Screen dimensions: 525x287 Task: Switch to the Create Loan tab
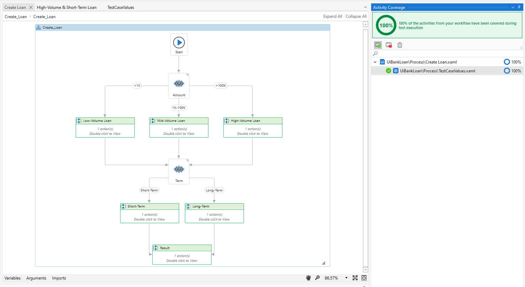click(15, 7)
